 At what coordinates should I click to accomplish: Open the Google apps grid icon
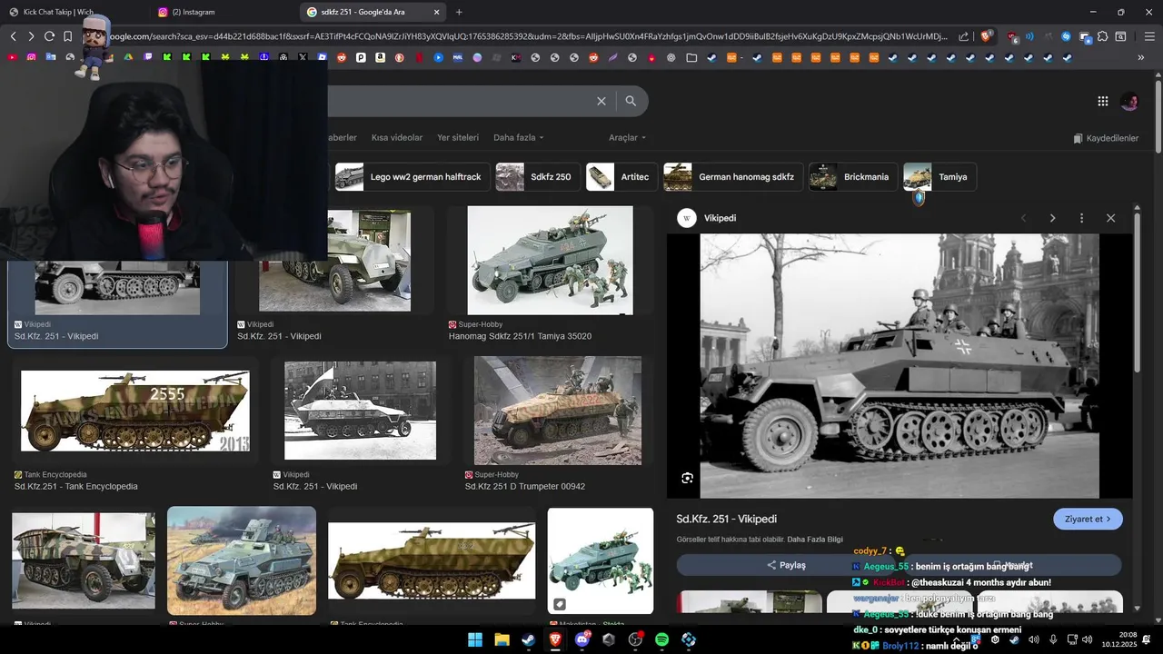click(x=1102, y=102)
